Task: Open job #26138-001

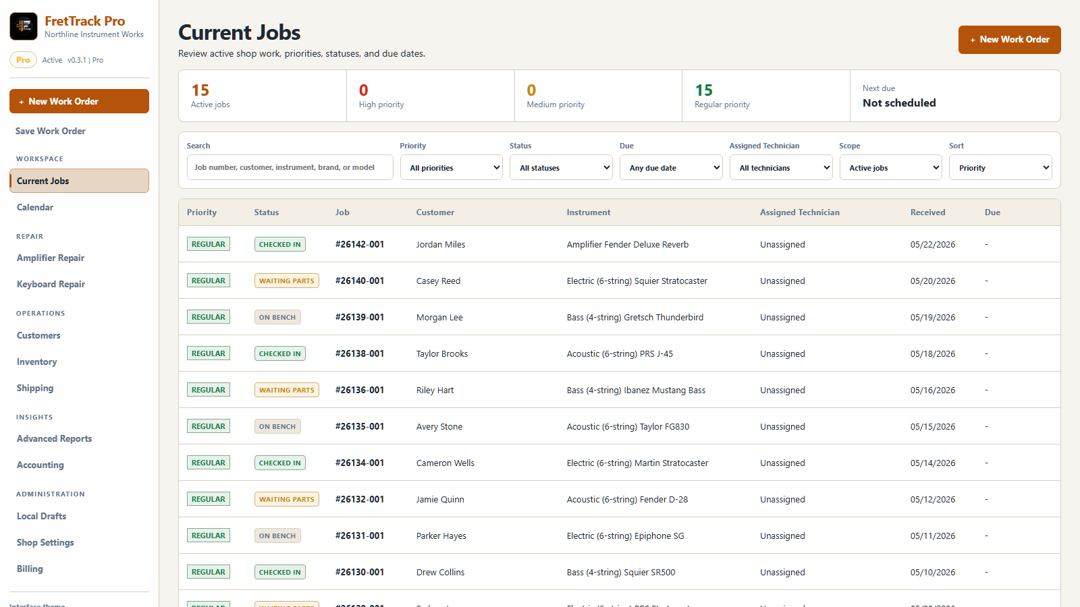Action: (360, 353)
